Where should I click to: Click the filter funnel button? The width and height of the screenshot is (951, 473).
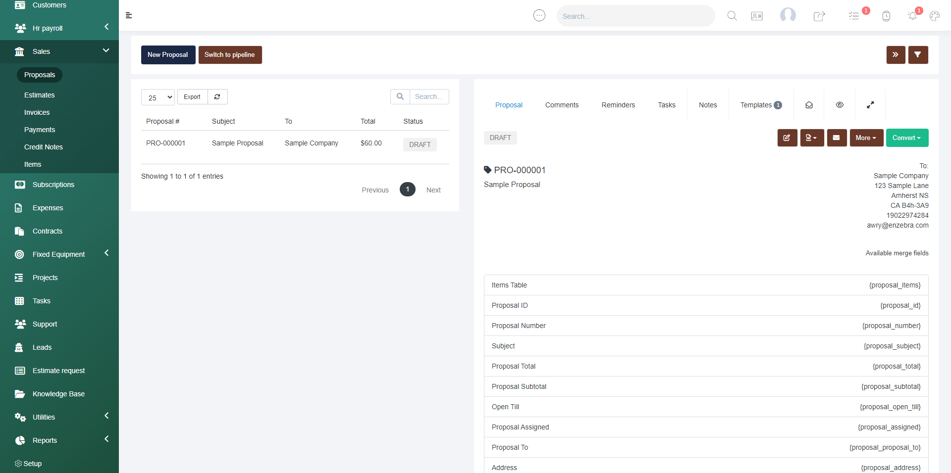pyautogui.click(x=918, y=55)
